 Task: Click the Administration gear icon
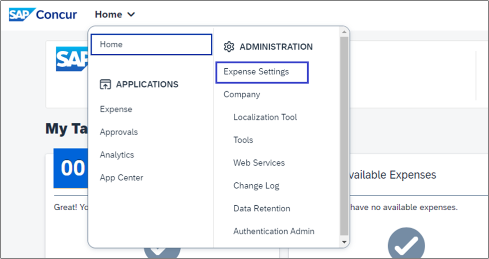point(229,47)
